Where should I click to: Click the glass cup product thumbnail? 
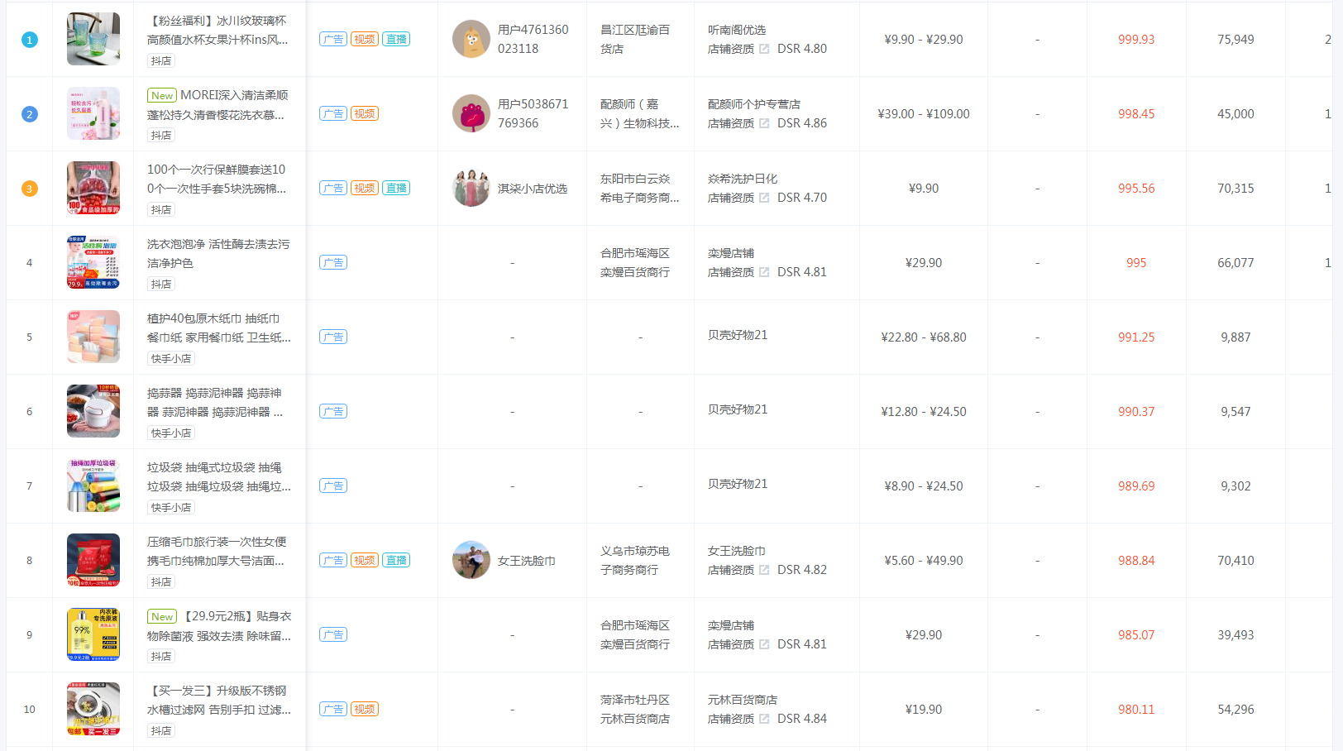(93, 39)
